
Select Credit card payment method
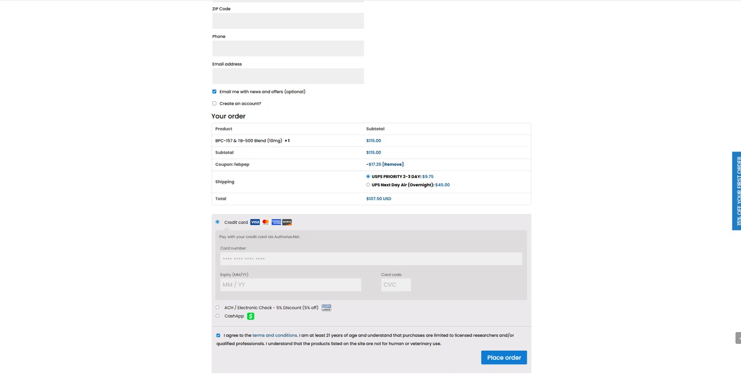pos(217,222)
